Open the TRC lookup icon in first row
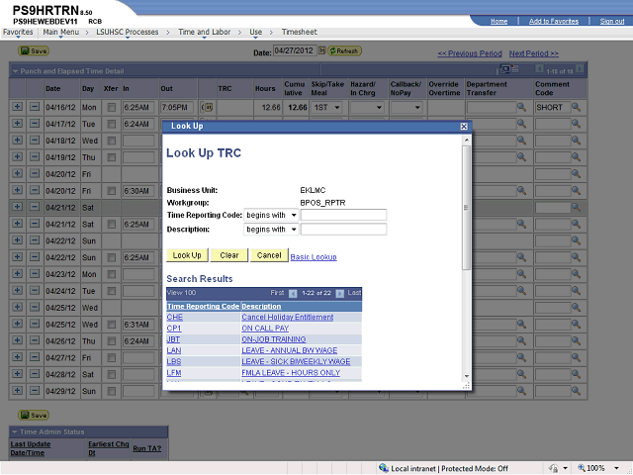 point(207,107)
